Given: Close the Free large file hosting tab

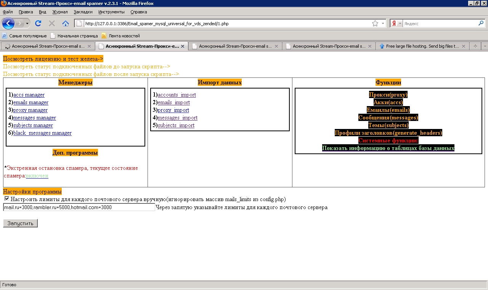Looking at the screenshot, I should click(x=464, y=46).
